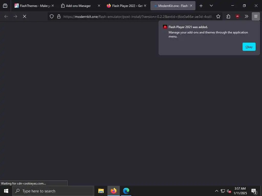Open tracking protection shield panel
The image size is (262, 196).
(x=52, y=16)
